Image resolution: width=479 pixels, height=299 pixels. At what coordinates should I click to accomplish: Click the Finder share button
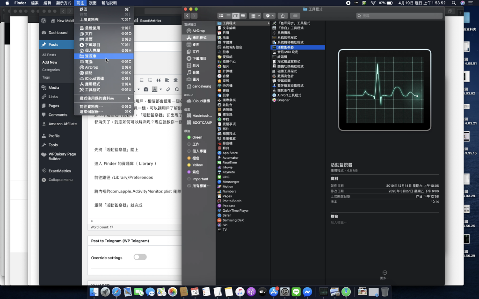coord(283,15)
